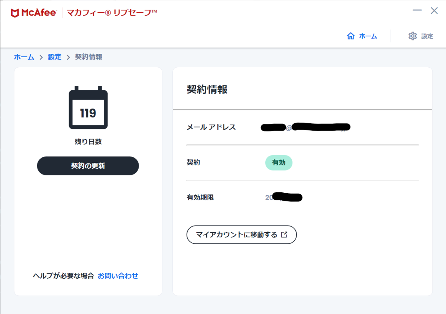Close the McAfee LiveSafe window
Image resolution: width=446 pixels, height=314 pixels.
[434, 10]
